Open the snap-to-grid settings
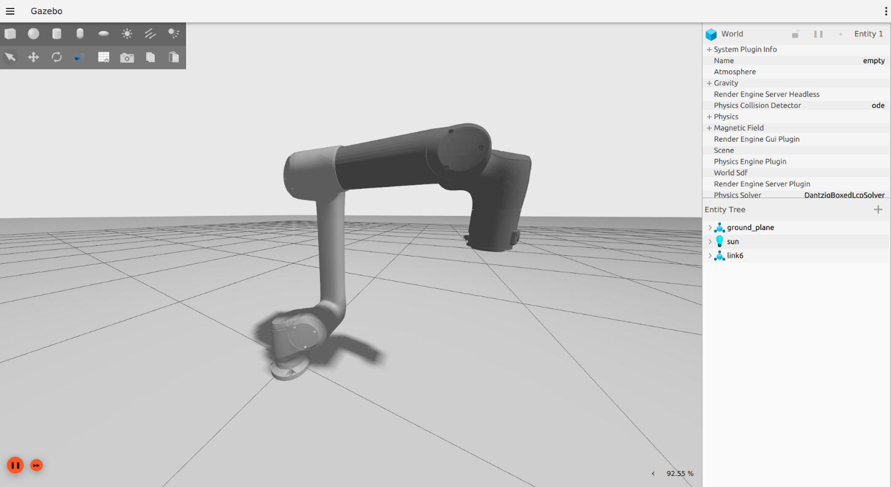This screenshot has width=891, height=487. (104, 56)
